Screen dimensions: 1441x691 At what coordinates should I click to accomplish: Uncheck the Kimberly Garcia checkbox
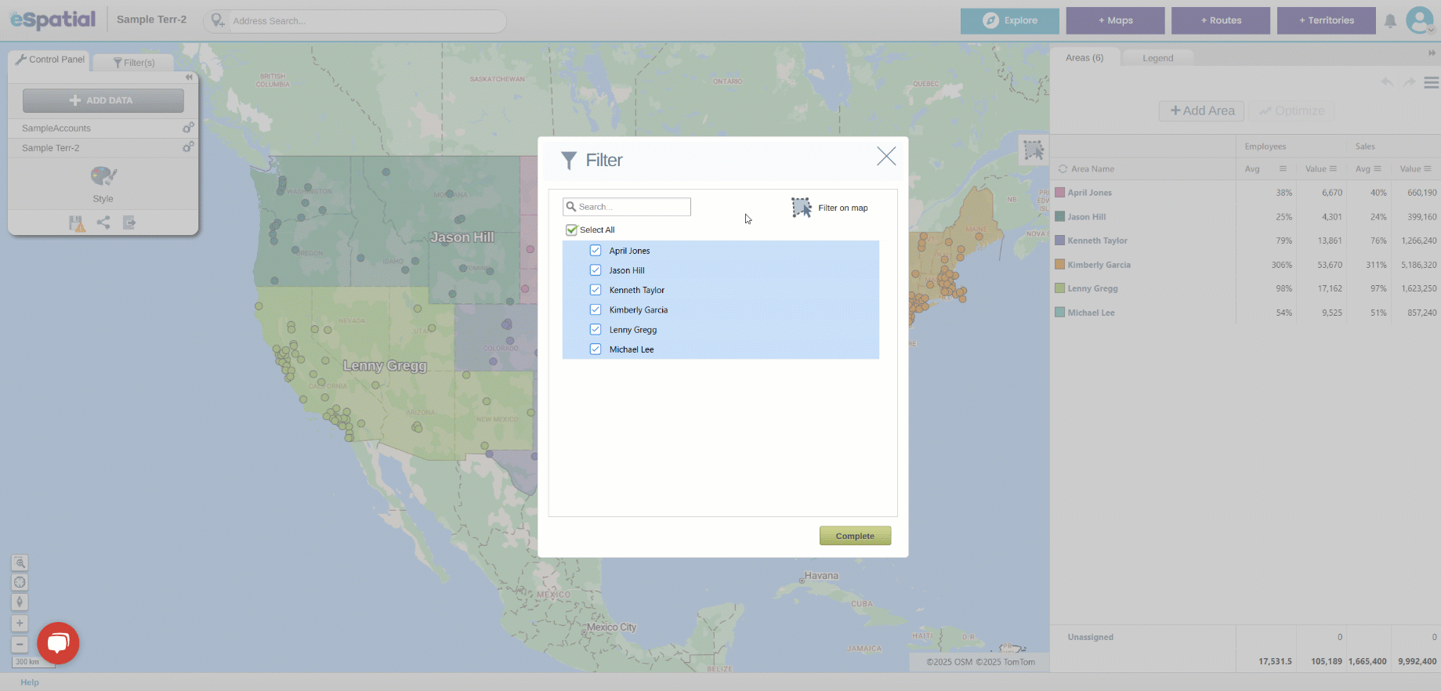[x=596, y=309]
